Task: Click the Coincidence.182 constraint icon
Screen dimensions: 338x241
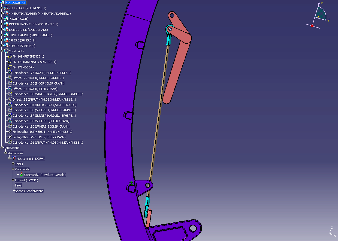Action: (10, 94)
